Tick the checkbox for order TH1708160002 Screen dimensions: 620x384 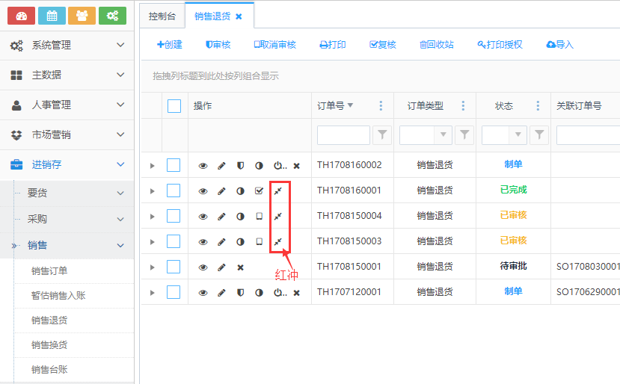[x=174, y=165]
